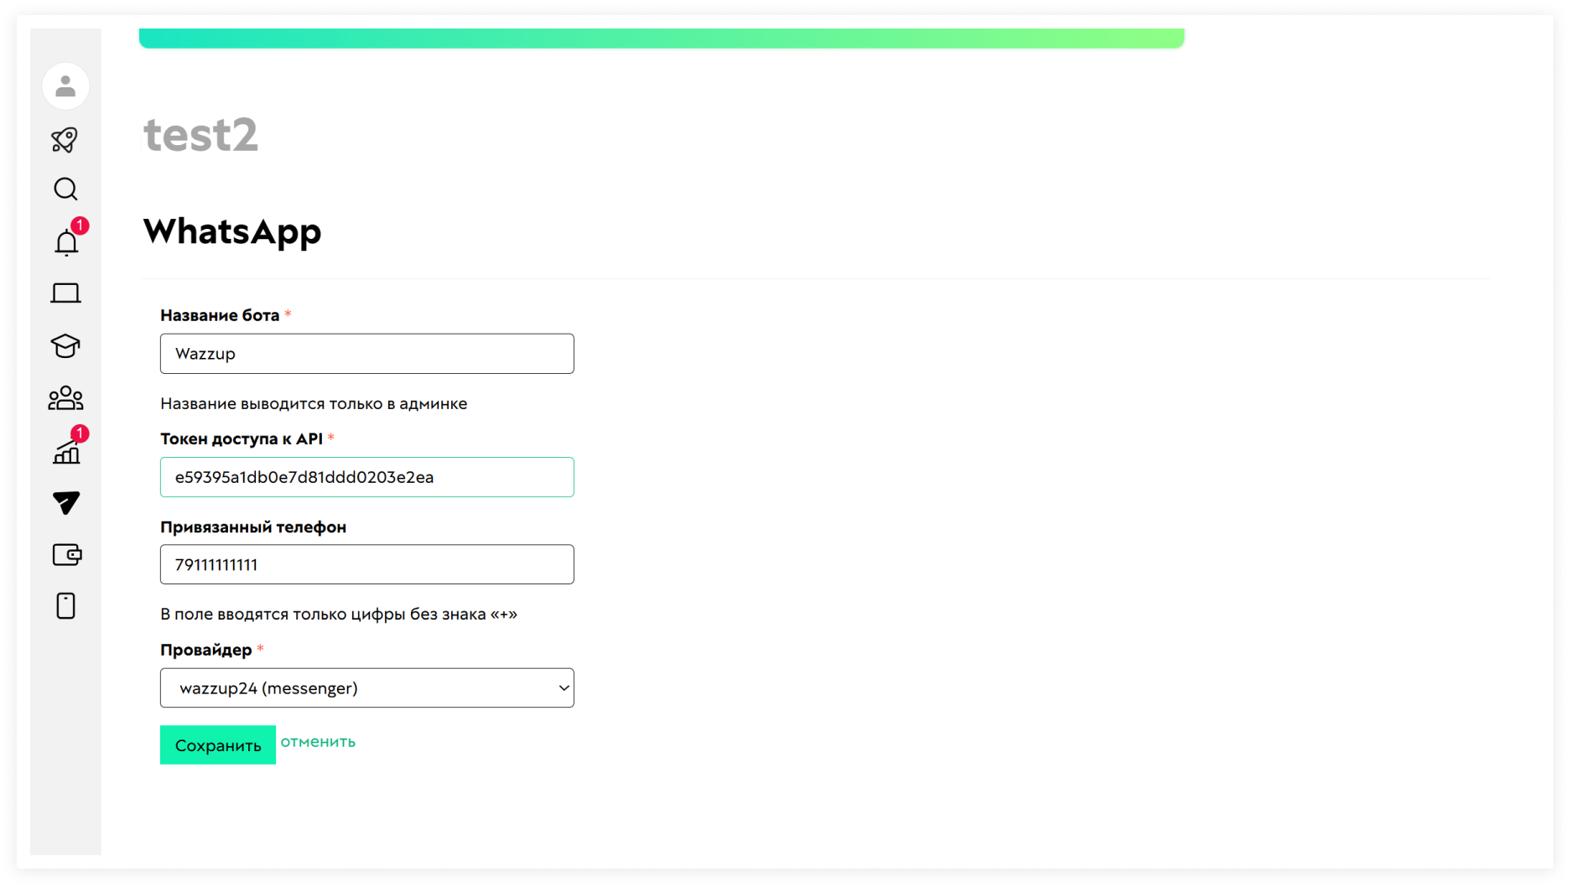Open the user profile avatar icon
Image resolution: width=1570 pixels, height=887 pixels.
pos(65,86)
